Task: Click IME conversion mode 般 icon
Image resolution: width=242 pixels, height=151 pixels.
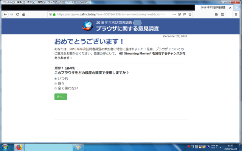Action: tap(196, 147)
